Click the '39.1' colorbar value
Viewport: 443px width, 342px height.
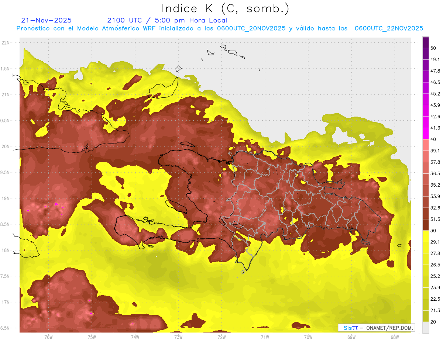point(435,151)
